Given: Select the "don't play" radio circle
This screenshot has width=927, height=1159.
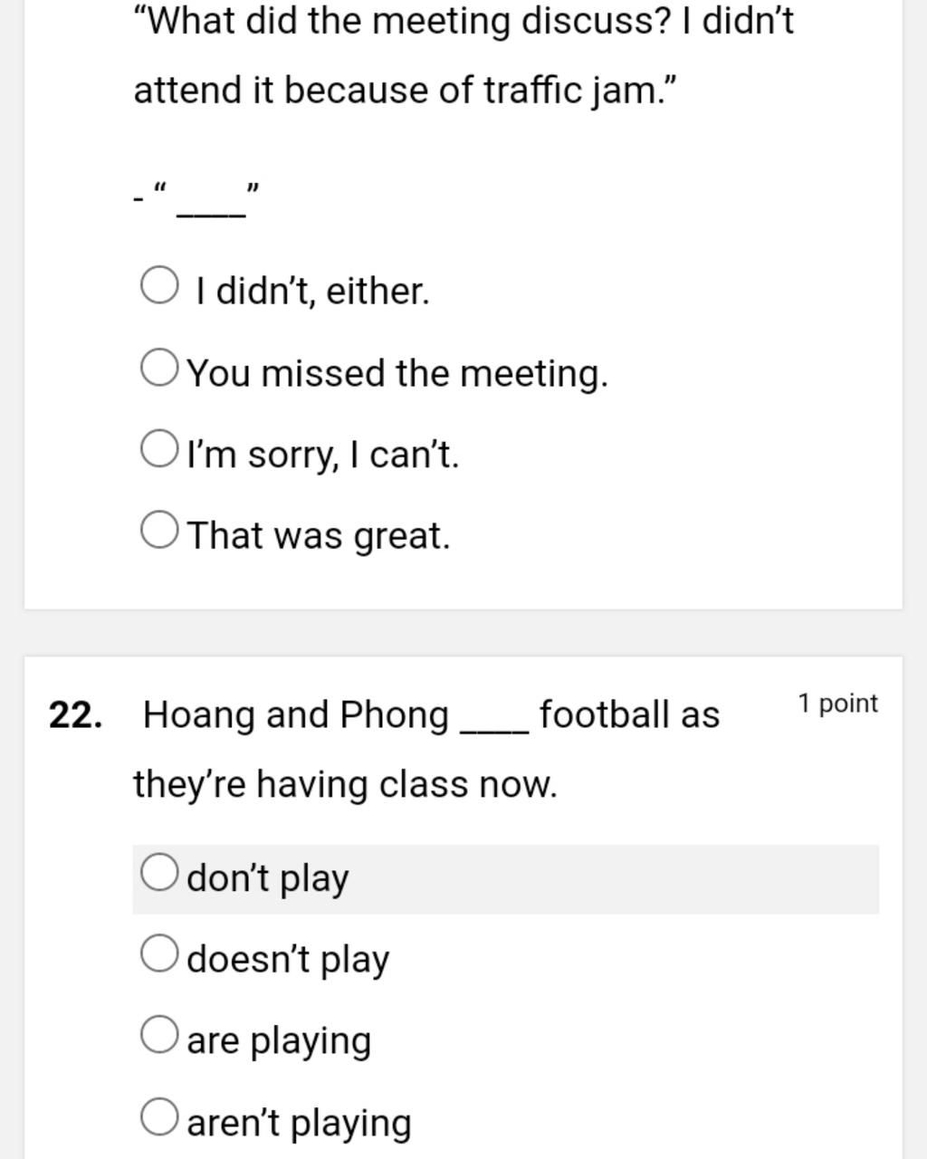Looking at the screenshot, I should point(159,873).
